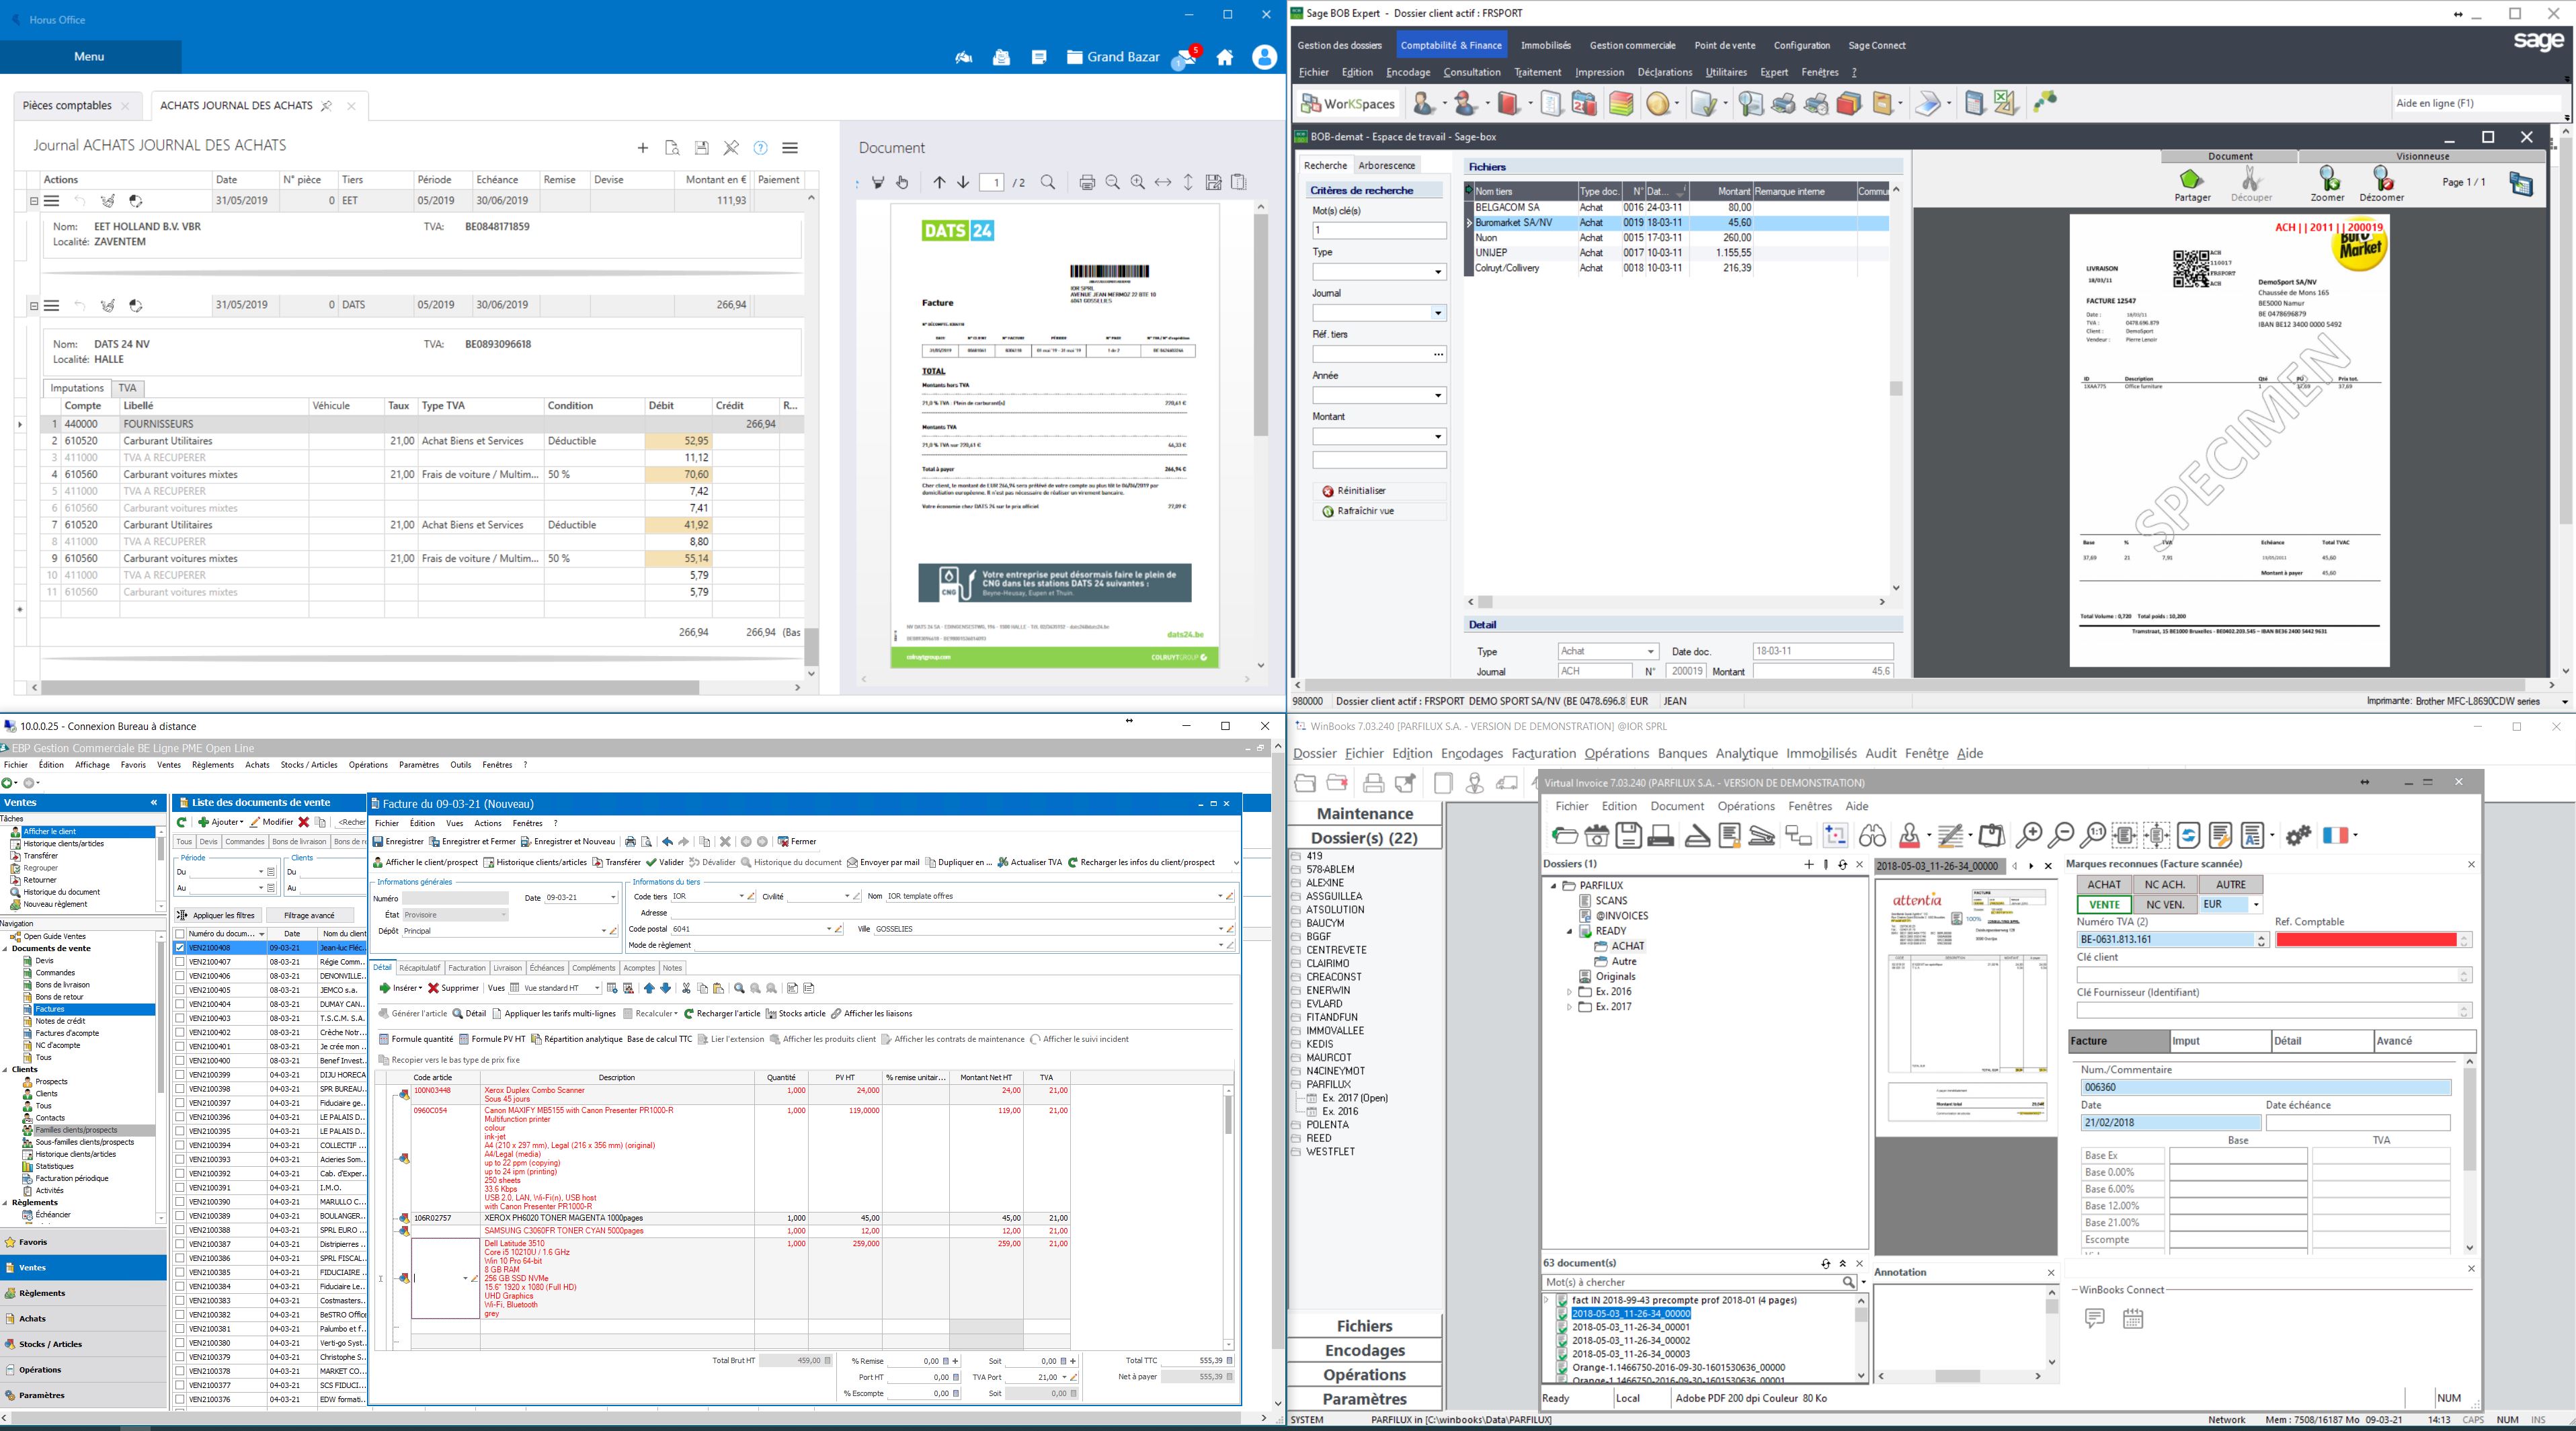Click the WorkSpaces button in Sage BOB

1348,103
